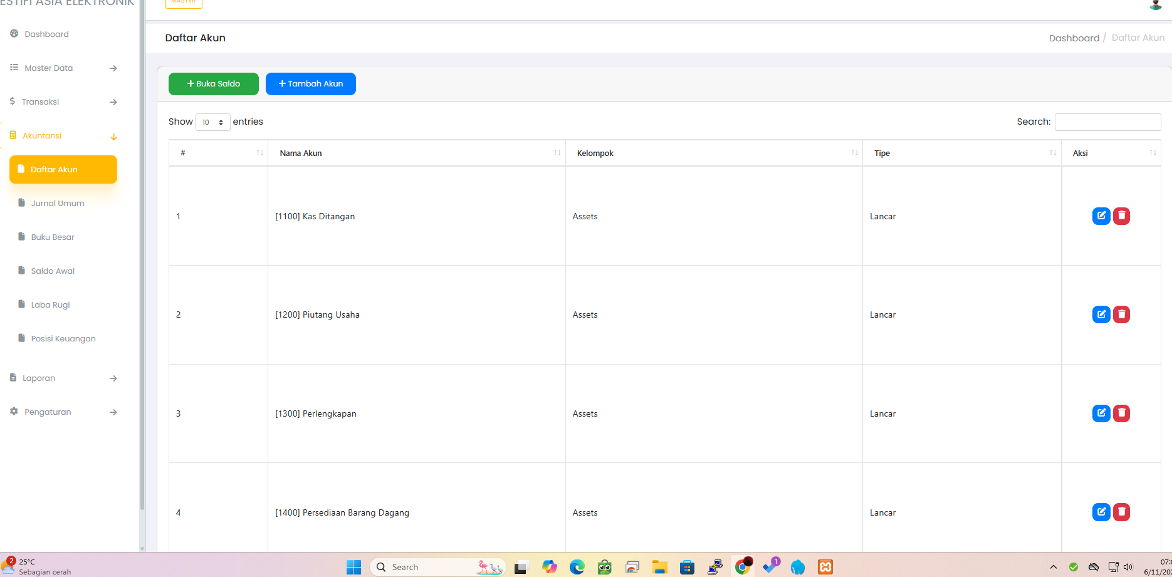
Task: Click the edit icon for Perlengkapan
Action: 1101,413
